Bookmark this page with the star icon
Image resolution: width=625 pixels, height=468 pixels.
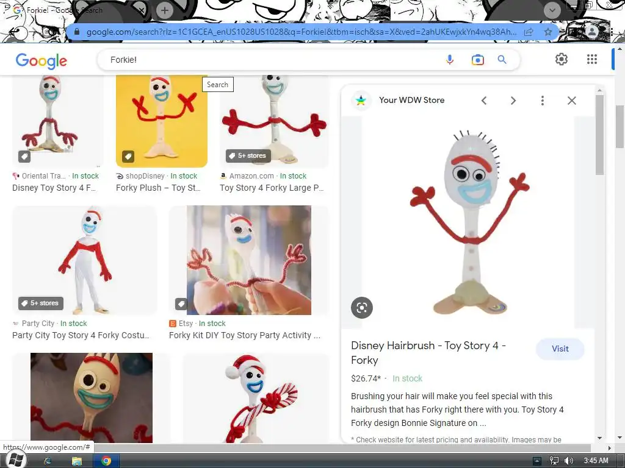click(548, 32)
